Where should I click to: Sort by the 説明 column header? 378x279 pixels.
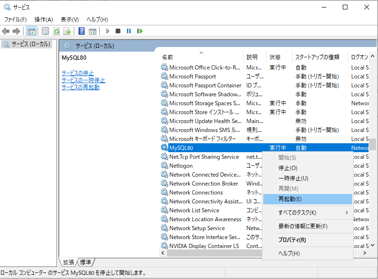coord(255,57)
